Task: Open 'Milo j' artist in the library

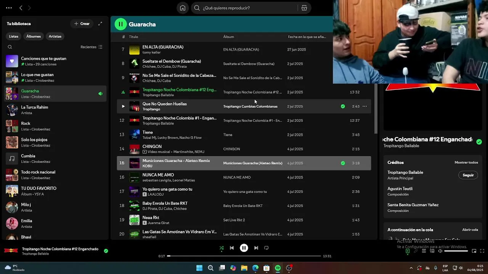Action: tap(55, 207)
